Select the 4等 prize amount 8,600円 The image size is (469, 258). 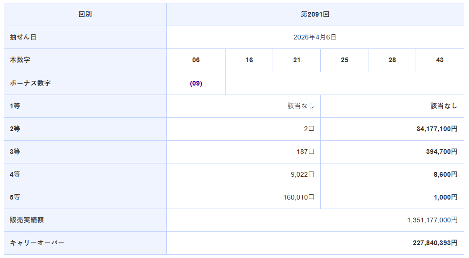pos(445,174)
